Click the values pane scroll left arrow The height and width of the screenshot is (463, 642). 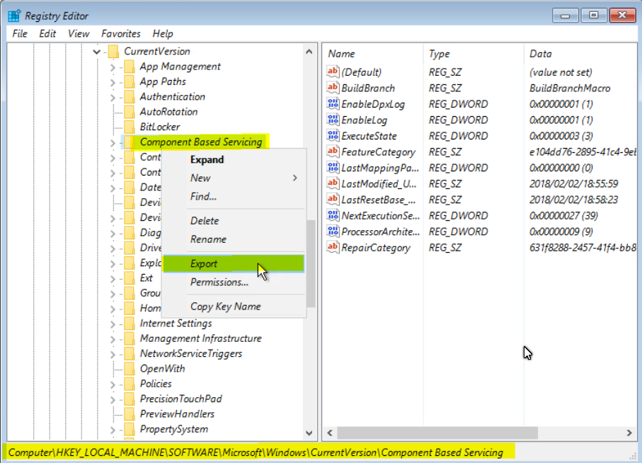pos(330,433)
